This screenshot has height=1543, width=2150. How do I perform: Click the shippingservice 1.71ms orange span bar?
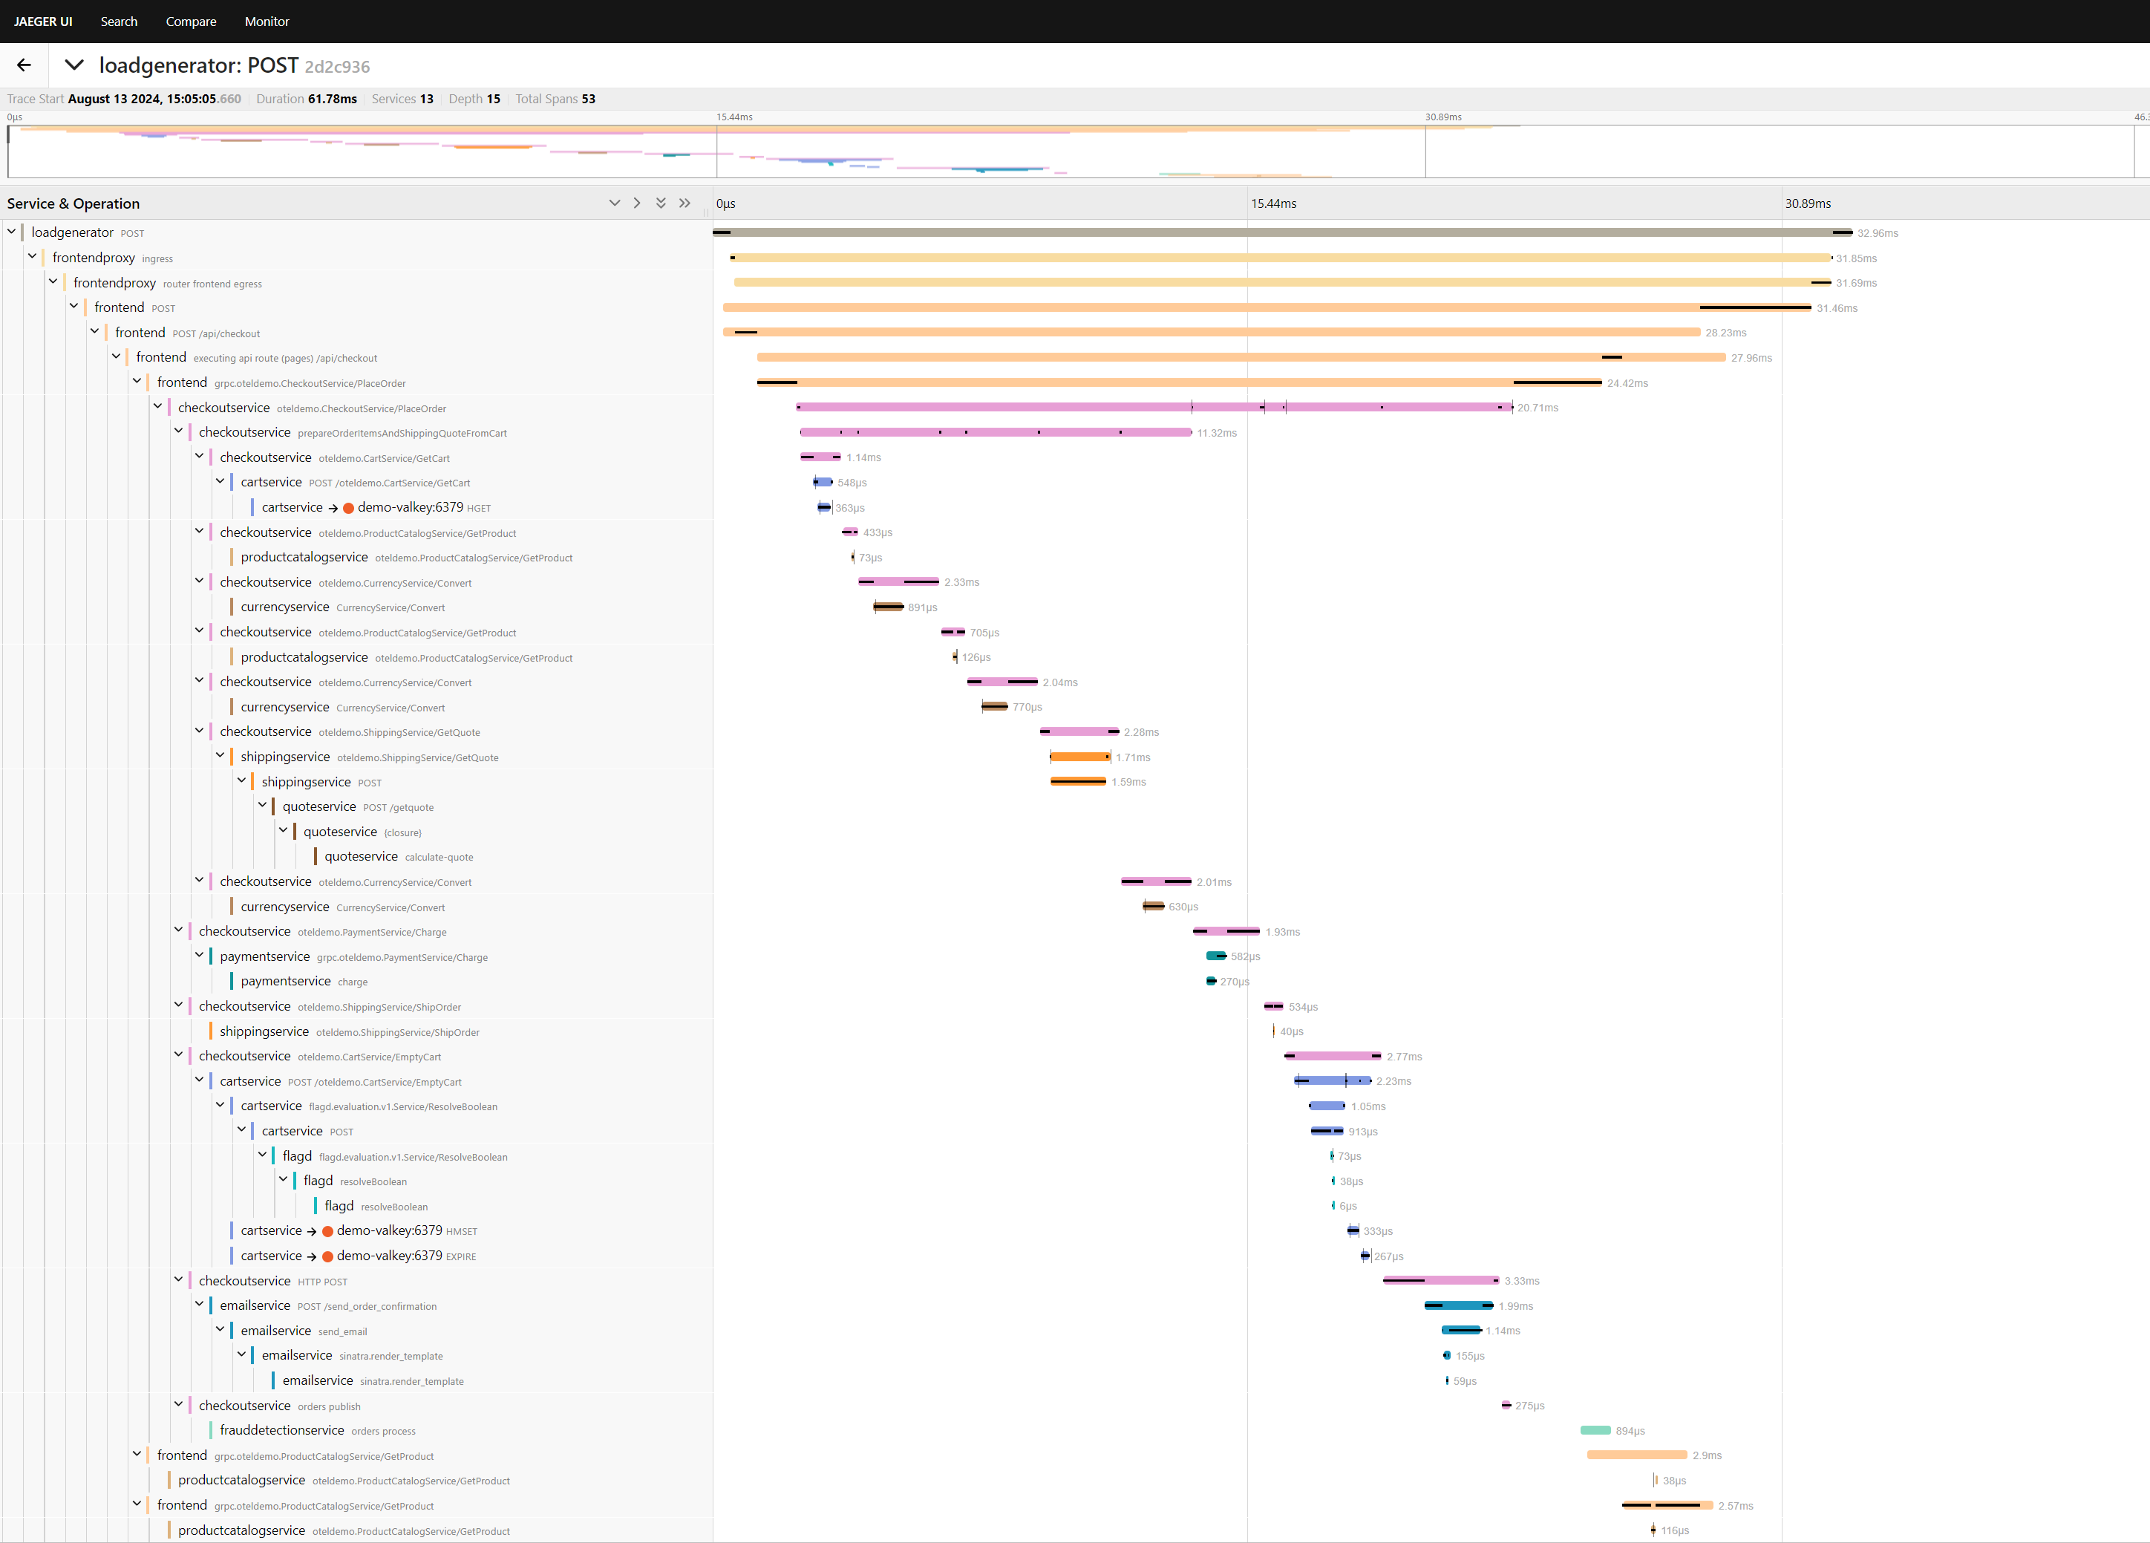pos(1081,757)
